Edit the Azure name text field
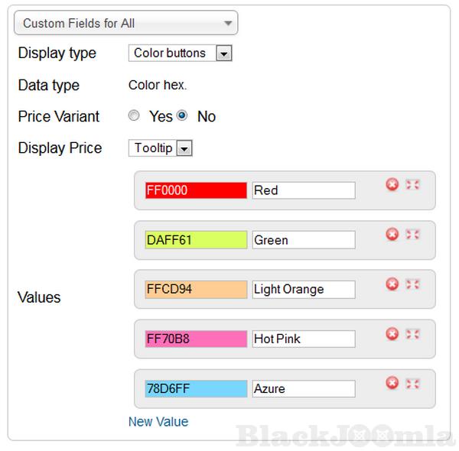This screenshot has height=451, width=459. (x=304, y=388)
